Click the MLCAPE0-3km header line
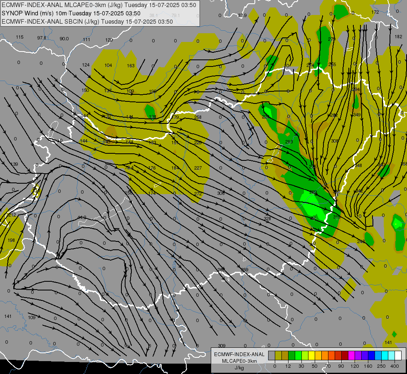This screenshot has height=374, width=407. point(99,5)
